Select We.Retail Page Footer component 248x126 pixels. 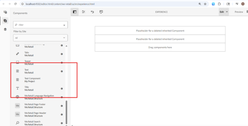(39, 106)
